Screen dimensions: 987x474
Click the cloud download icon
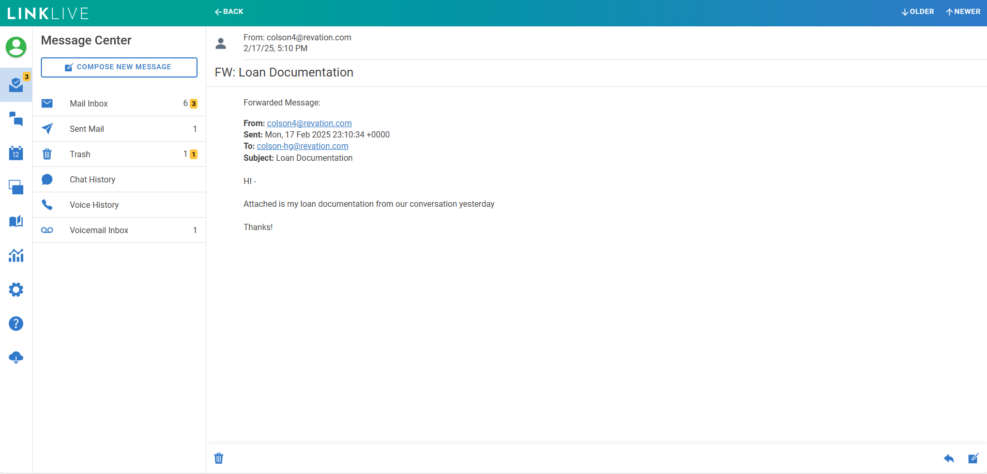pos(16,358)
